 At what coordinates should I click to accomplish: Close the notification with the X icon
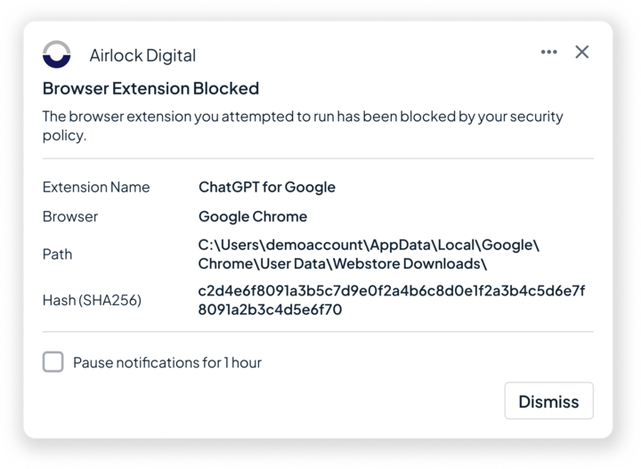click(x=582, y=53)
